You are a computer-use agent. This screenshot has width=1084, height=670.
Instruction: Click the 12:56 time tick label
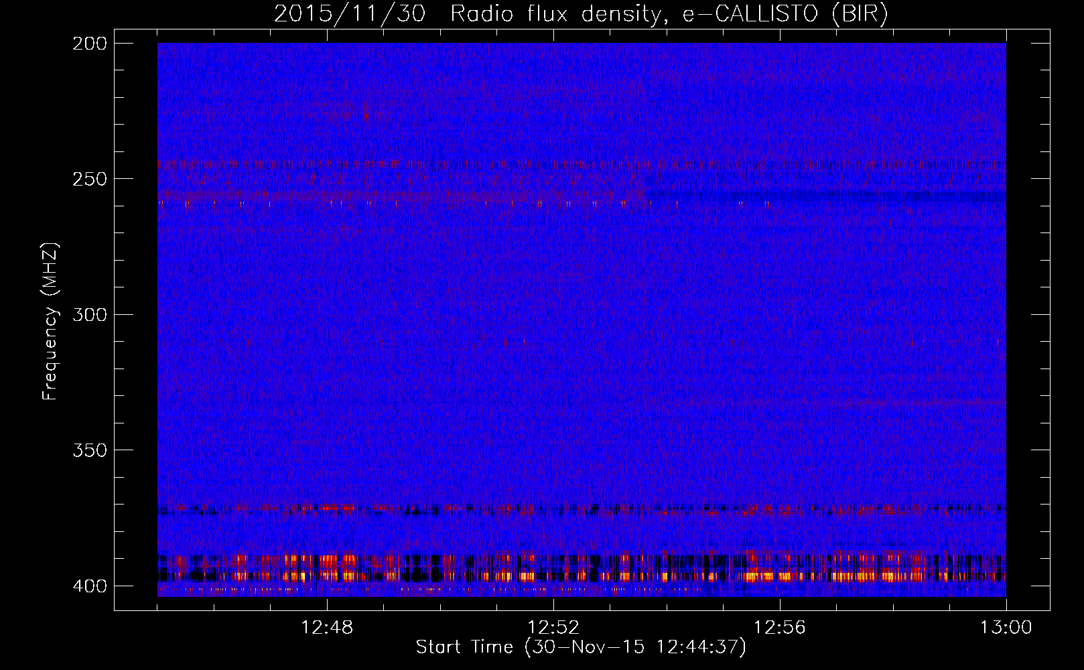pyautogui.click(x=780, y=628)
